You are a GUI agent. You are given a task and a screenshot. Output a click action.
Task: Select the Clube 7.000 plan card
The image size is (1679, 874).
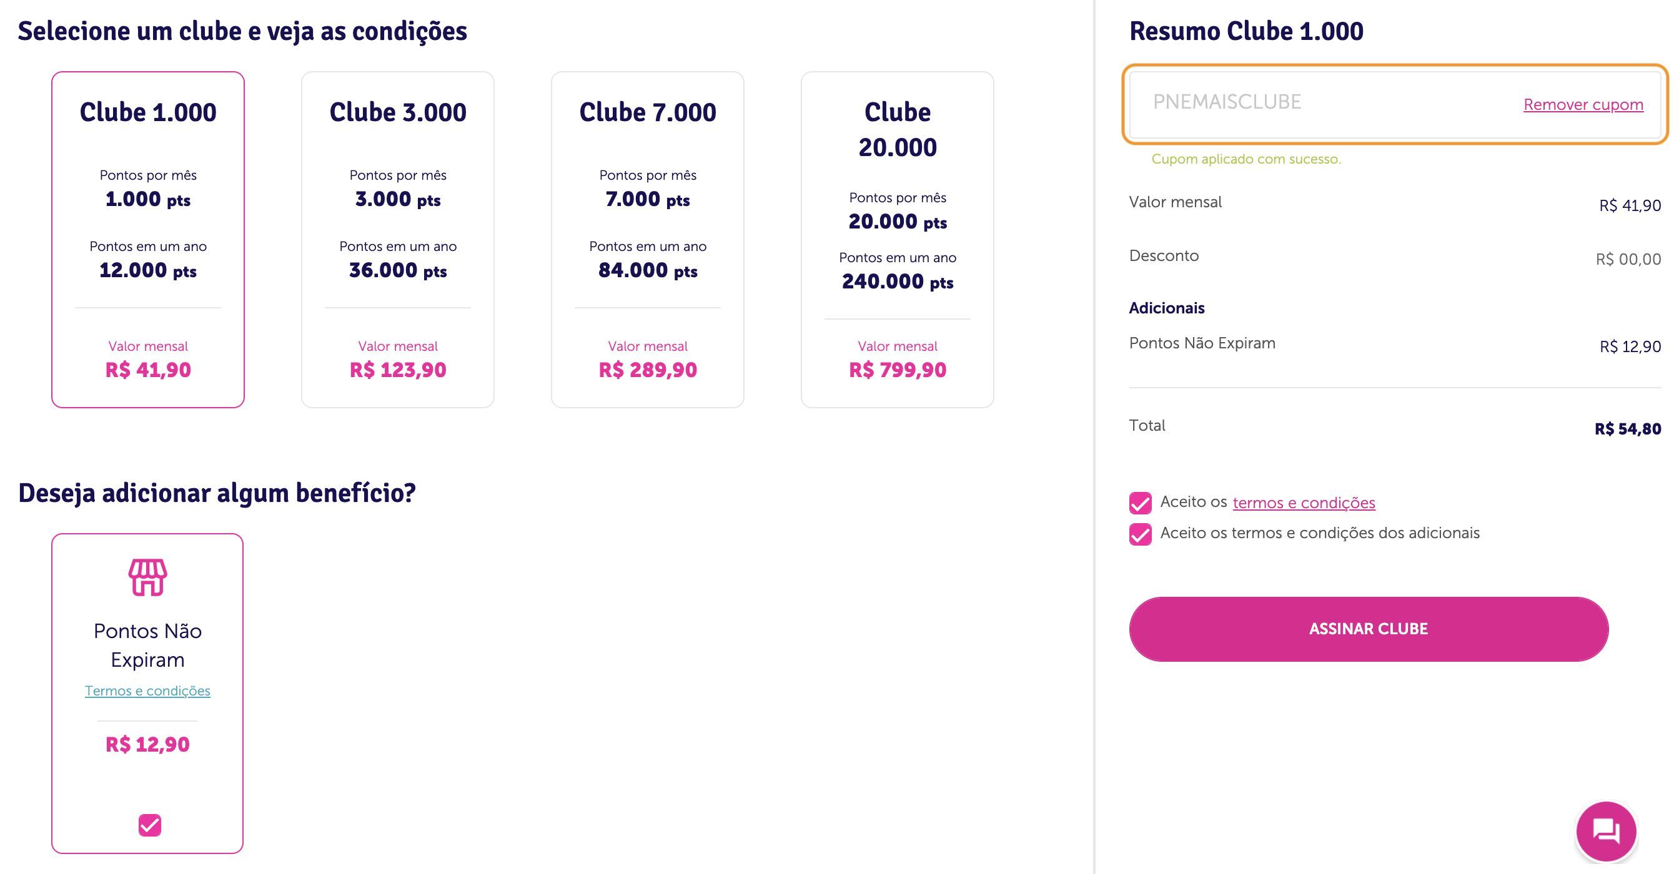click(647, 240)
